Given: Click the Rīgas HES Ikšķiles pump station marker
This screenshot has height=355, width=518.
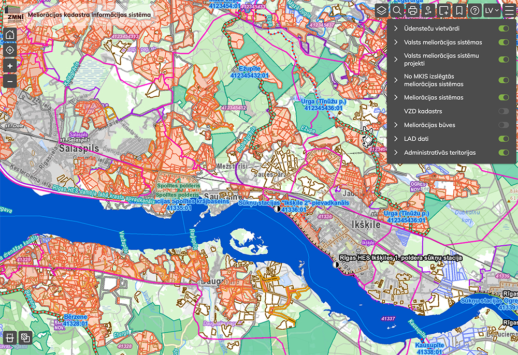Looking at the screenshot, I should pos(336,264).
